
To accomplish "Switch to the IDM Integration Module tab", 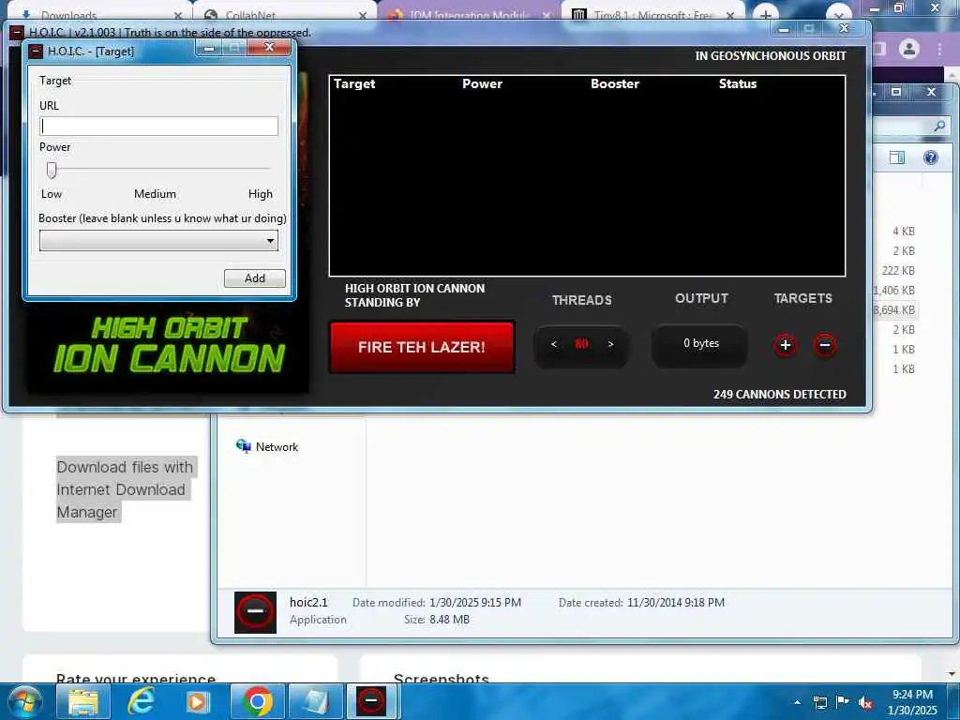I will tap(469, 15).
